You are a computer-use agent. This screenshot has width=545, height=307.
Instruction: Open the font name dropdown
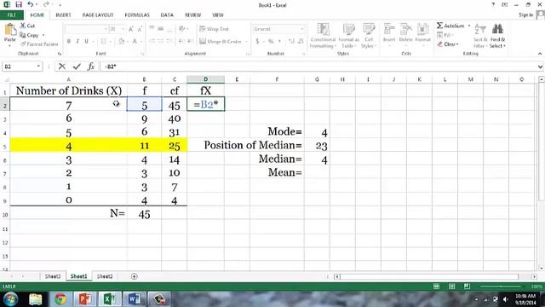[x=106, y=29]
